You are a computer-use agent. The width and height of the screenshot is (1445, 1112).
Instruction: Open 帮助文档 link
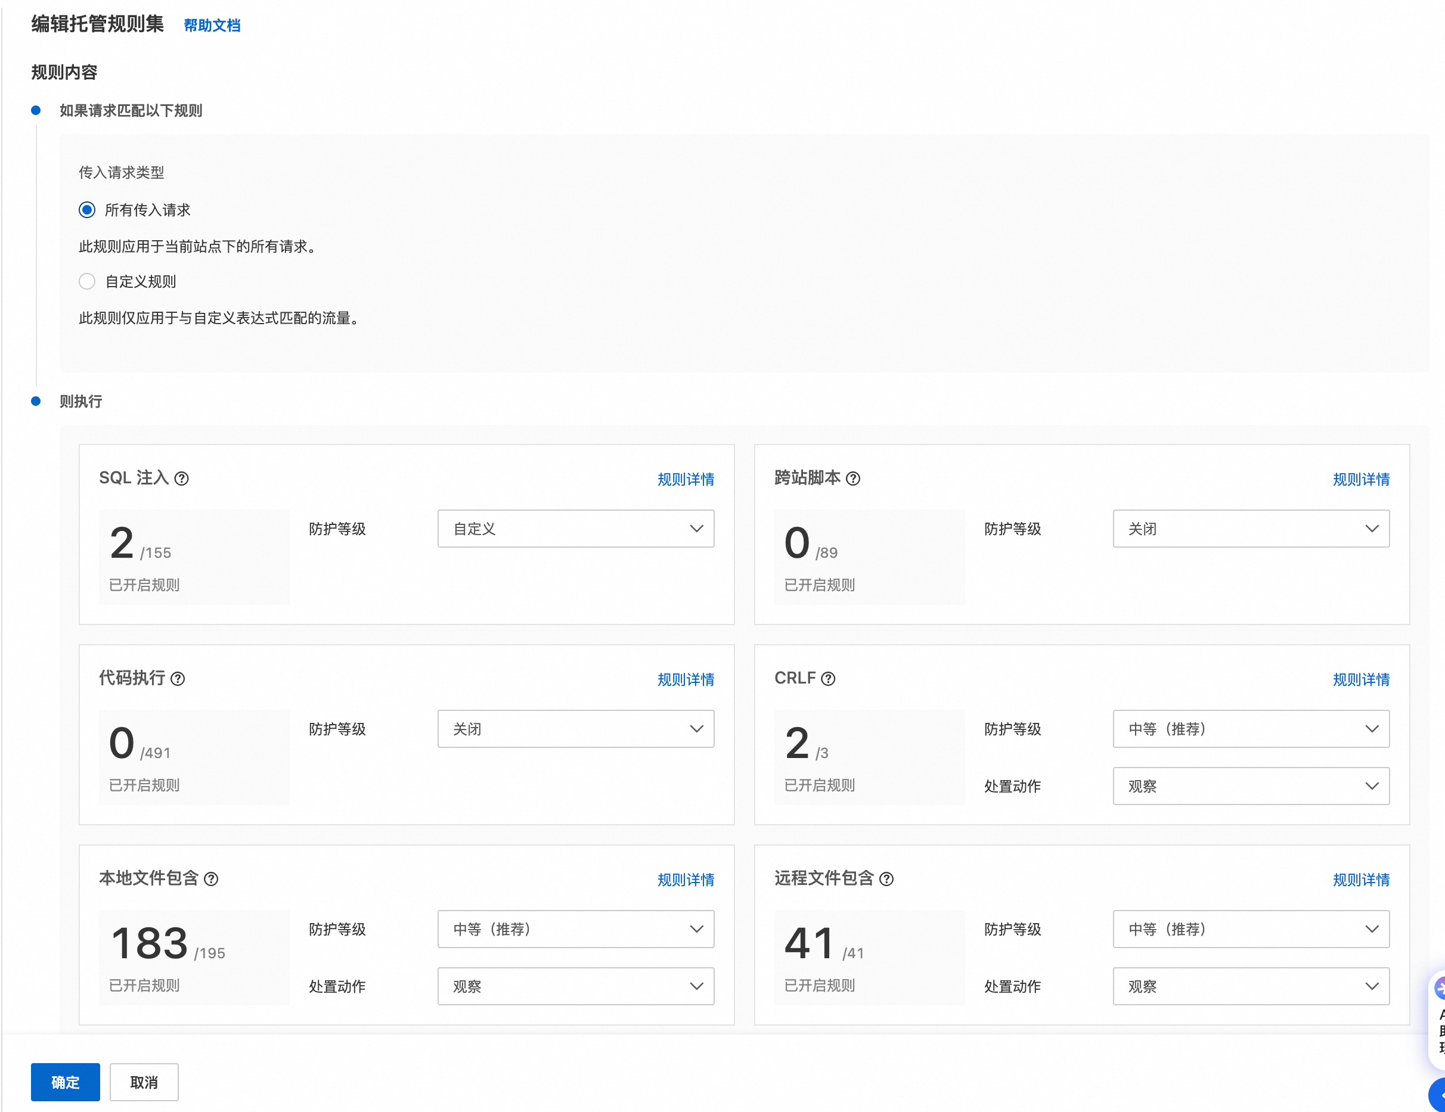pyautogui.click(x=212, y=26)
